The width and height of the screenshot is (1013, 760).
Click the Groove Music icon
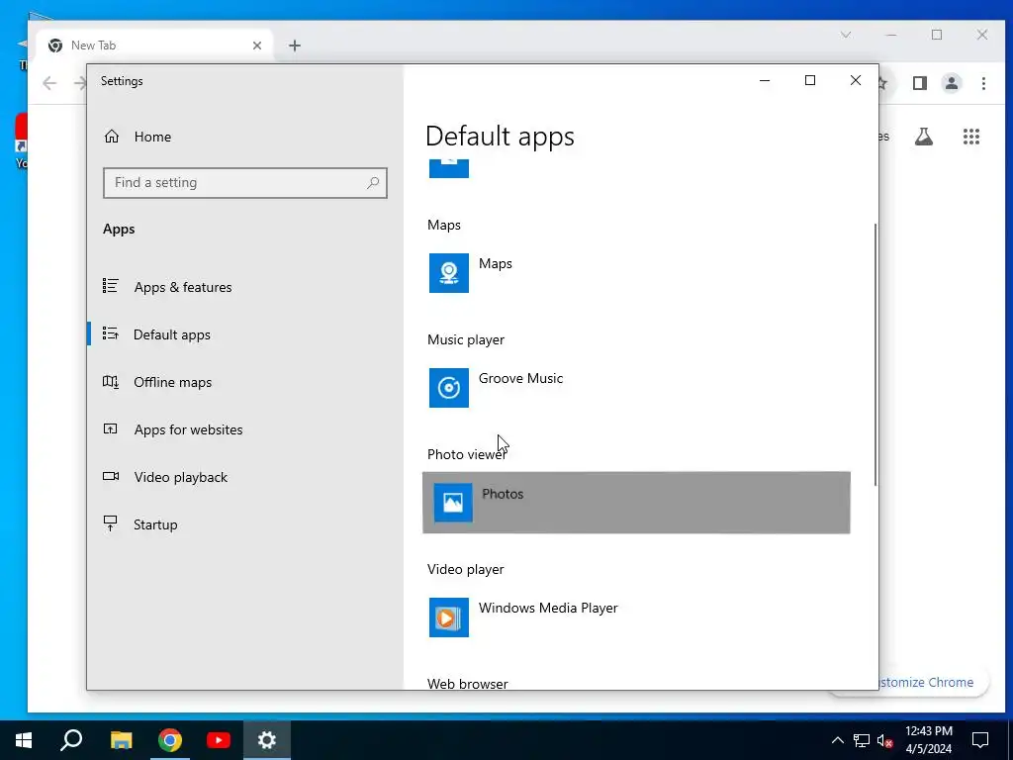449,388
